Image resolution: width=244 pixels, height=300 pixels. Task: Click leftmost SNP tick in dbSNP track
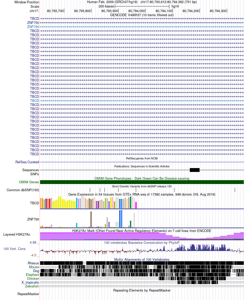pos(90,190)
